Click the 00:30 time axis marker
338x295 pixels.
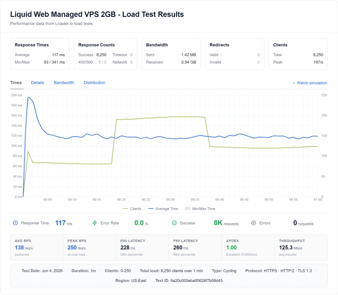(x=170, y=200)
